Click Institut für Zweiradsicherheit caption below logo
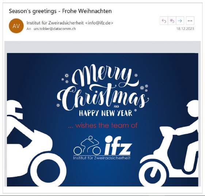205x196 pixels. (102, 158)
